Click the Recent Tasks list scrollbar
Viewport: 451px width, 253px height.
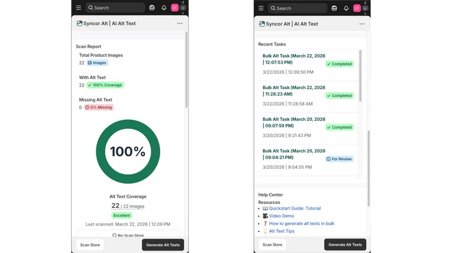[360, 76]
